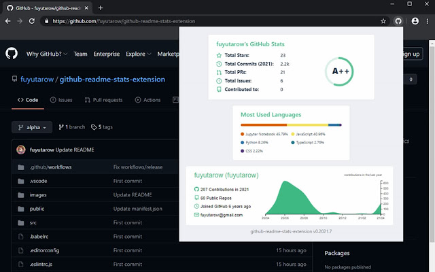The image size is (435, 272).
Task: Expand the Why GitHub? menu
Action: 47,54
